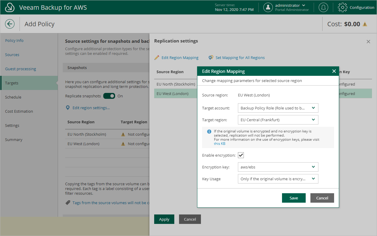Open the 'this KB' link

(x=220, y=144)
